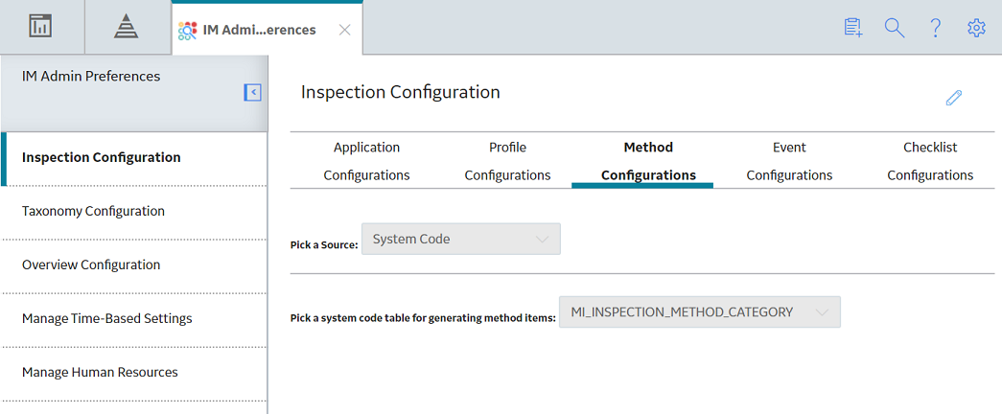Screen dimensions: 1002x414
Task: Switch to Profile Configurations tab
Action: coord(507,161)
